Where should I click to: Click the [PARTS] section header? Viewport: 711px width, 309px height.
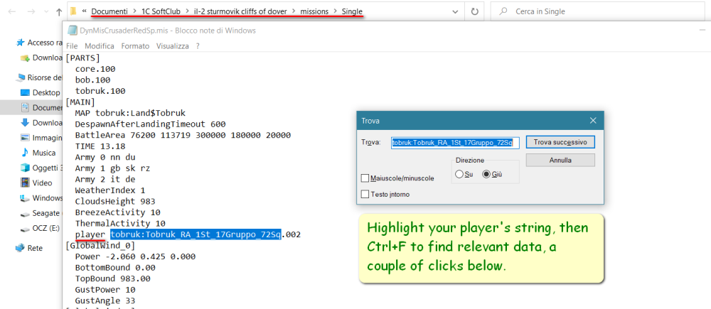[x=82, y=58]
